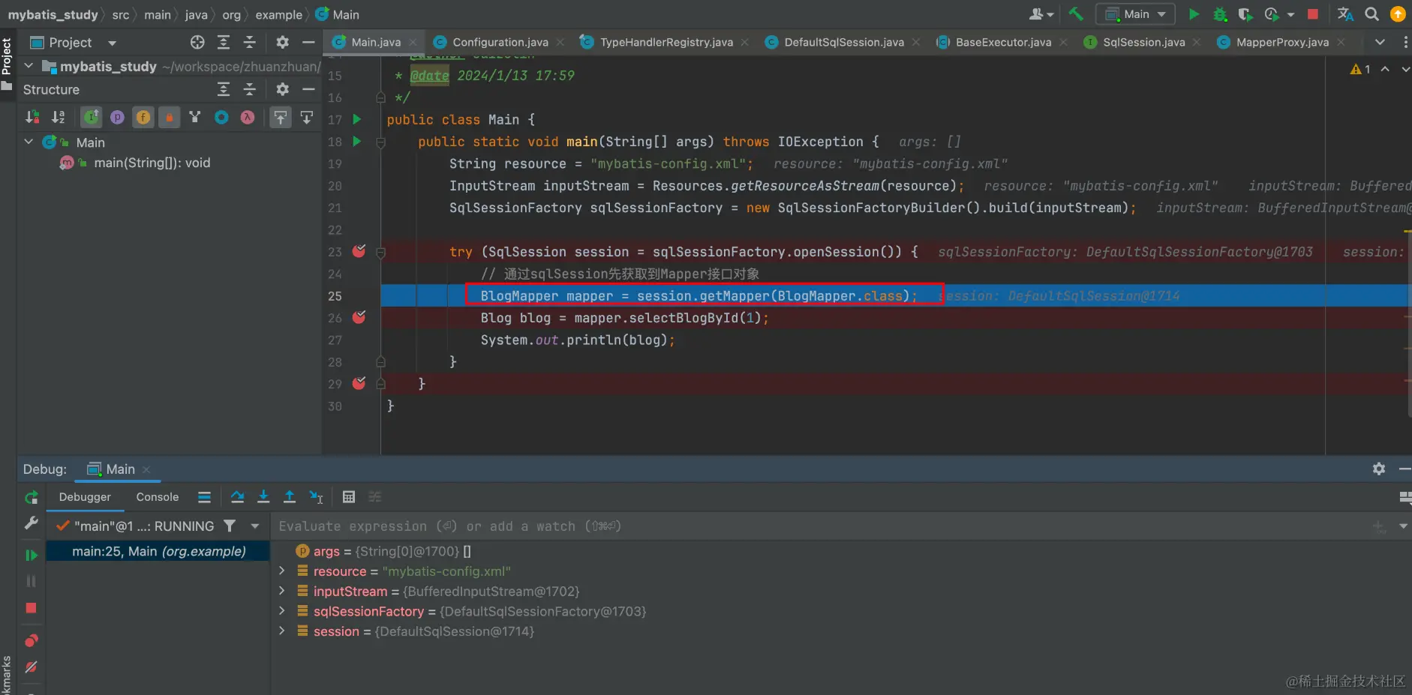
Task: Collapse Main class in Structure tree
Action: [x=29, y=142]
